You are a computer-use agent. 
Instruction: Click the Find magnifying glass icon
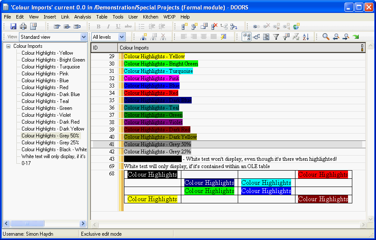tap(326, 37)
